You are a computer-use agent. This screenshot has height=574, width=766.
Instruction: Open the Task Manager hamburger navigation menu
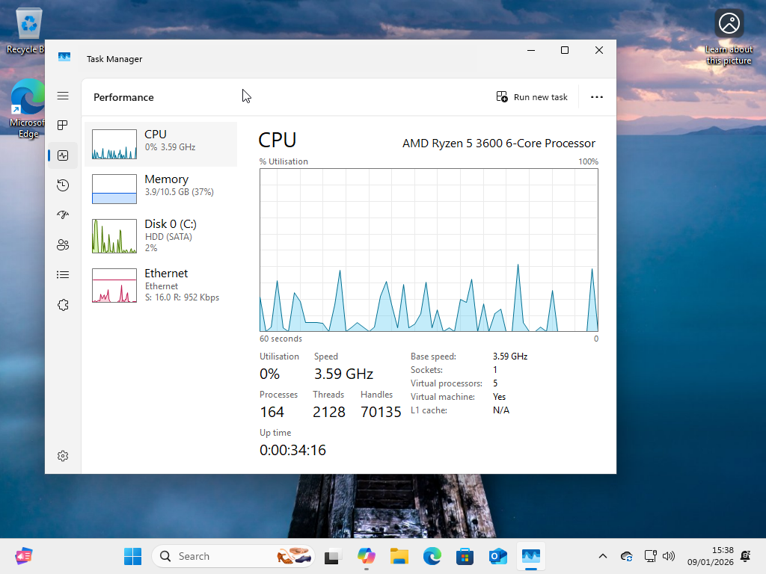point(63,96)
